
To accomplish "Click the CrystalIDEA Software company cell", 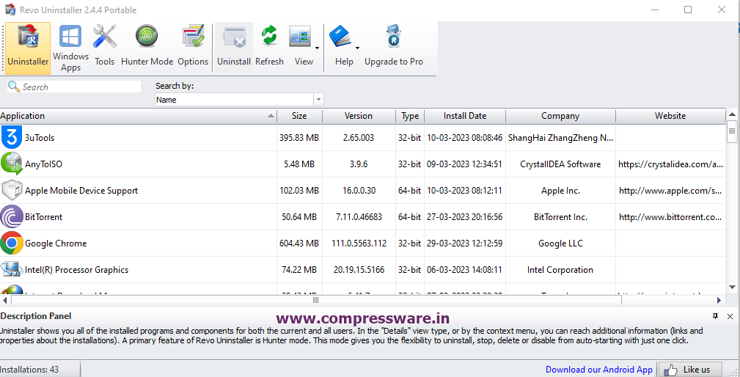I will pyautogui.click(x=560, y=164).
